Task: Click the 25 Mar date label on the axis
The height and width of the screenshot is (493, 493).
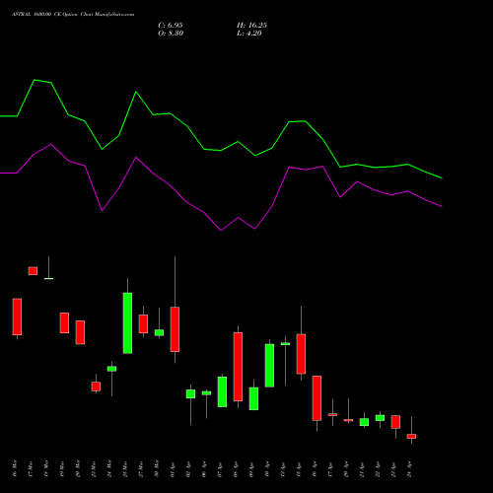Action: click(x=125, y=469)
